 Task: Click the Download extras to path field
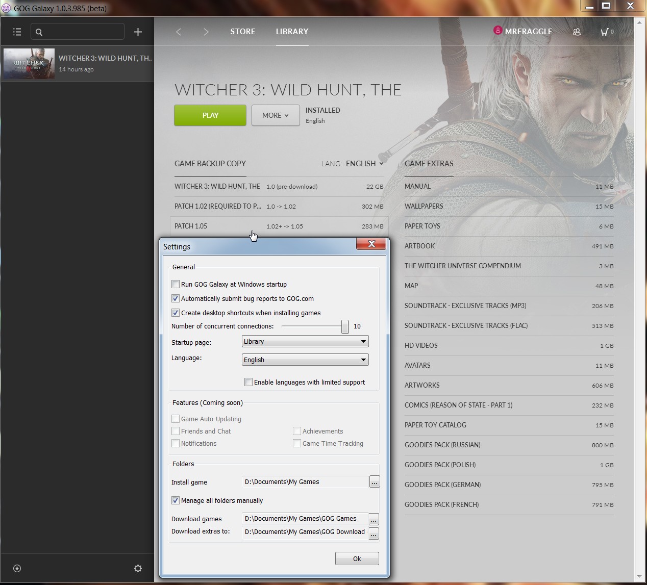click(x=305, y=532)
